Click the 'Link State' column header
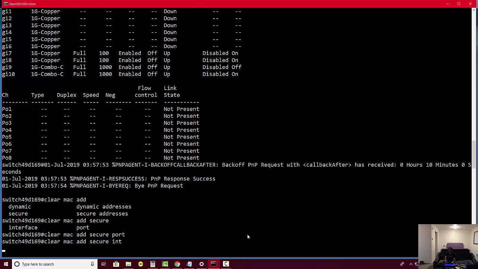This screenshot has height=269, width=478. pyautogui.click(x=172, y=92)
